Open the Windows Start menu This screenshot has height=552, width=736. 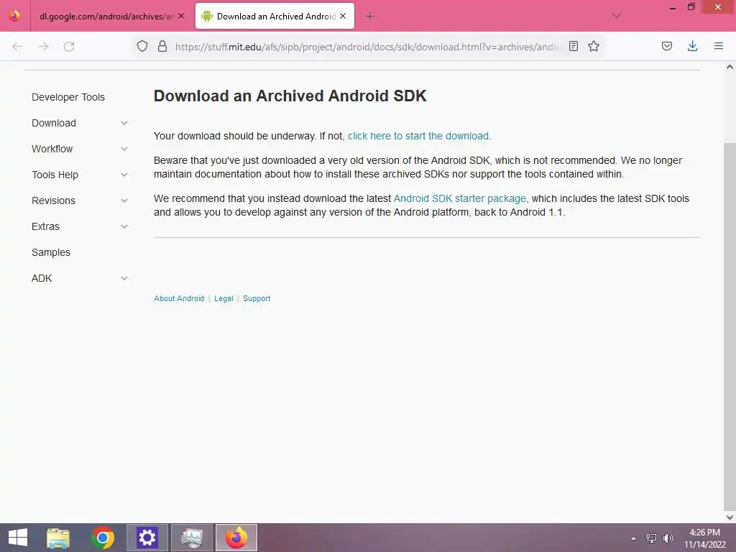click(x=18, y=538)
